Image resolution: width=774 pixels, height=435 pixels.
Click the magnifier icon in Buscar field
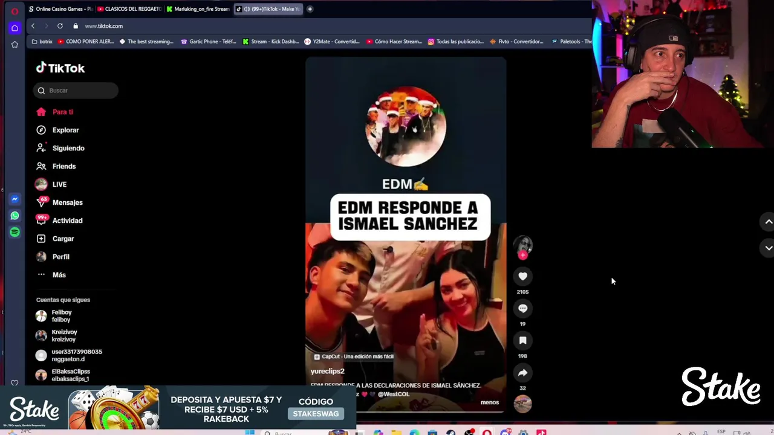pos(41,91)
